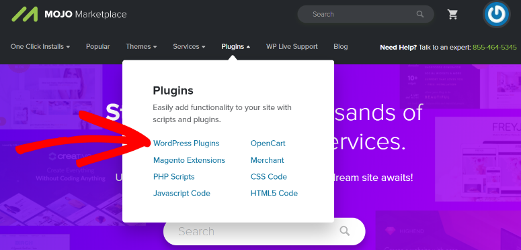Image resolution: width=521 pixels, height=250 pixels.
Task: Click the Plugins heading in the dropdown
Action: coord(173,90)
